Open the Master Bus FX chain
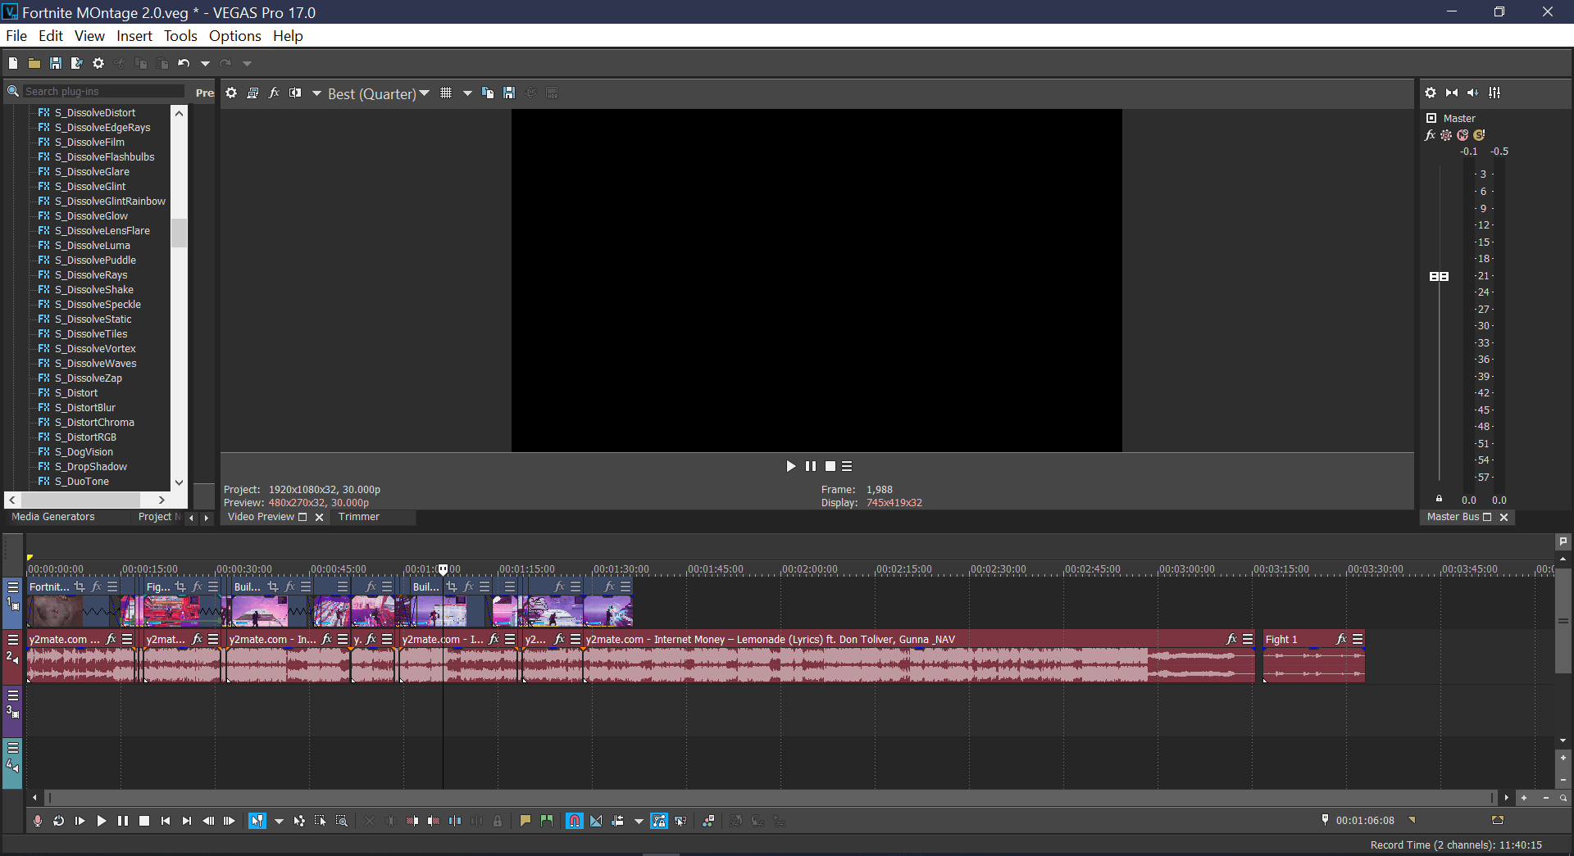1574x856 pixels. (x=1429, y=135)
